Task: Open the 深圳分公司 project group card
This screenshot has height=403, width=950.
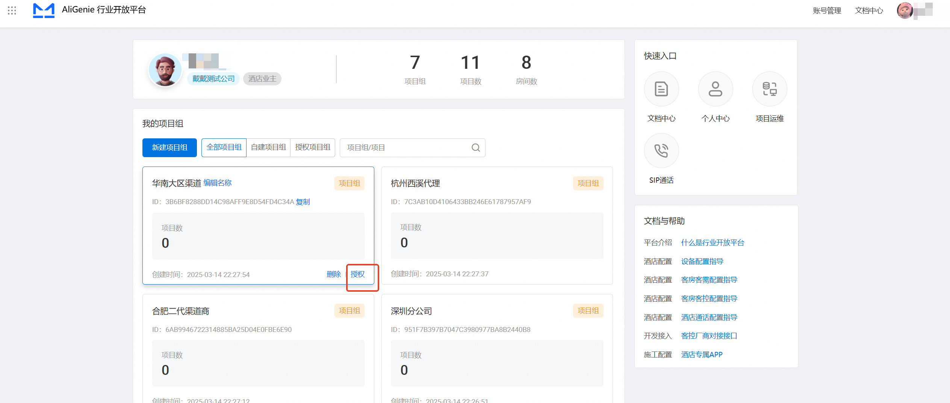Action: pyautogui.click(x=497, y=348)
